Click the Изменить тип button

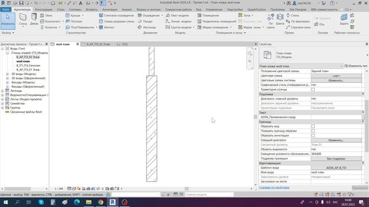356,66
